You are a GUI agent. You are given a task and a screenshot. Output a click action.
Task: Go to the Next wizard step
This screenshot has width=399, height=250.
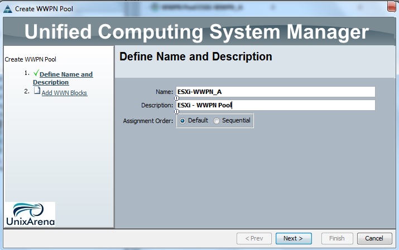coord(294,238)
